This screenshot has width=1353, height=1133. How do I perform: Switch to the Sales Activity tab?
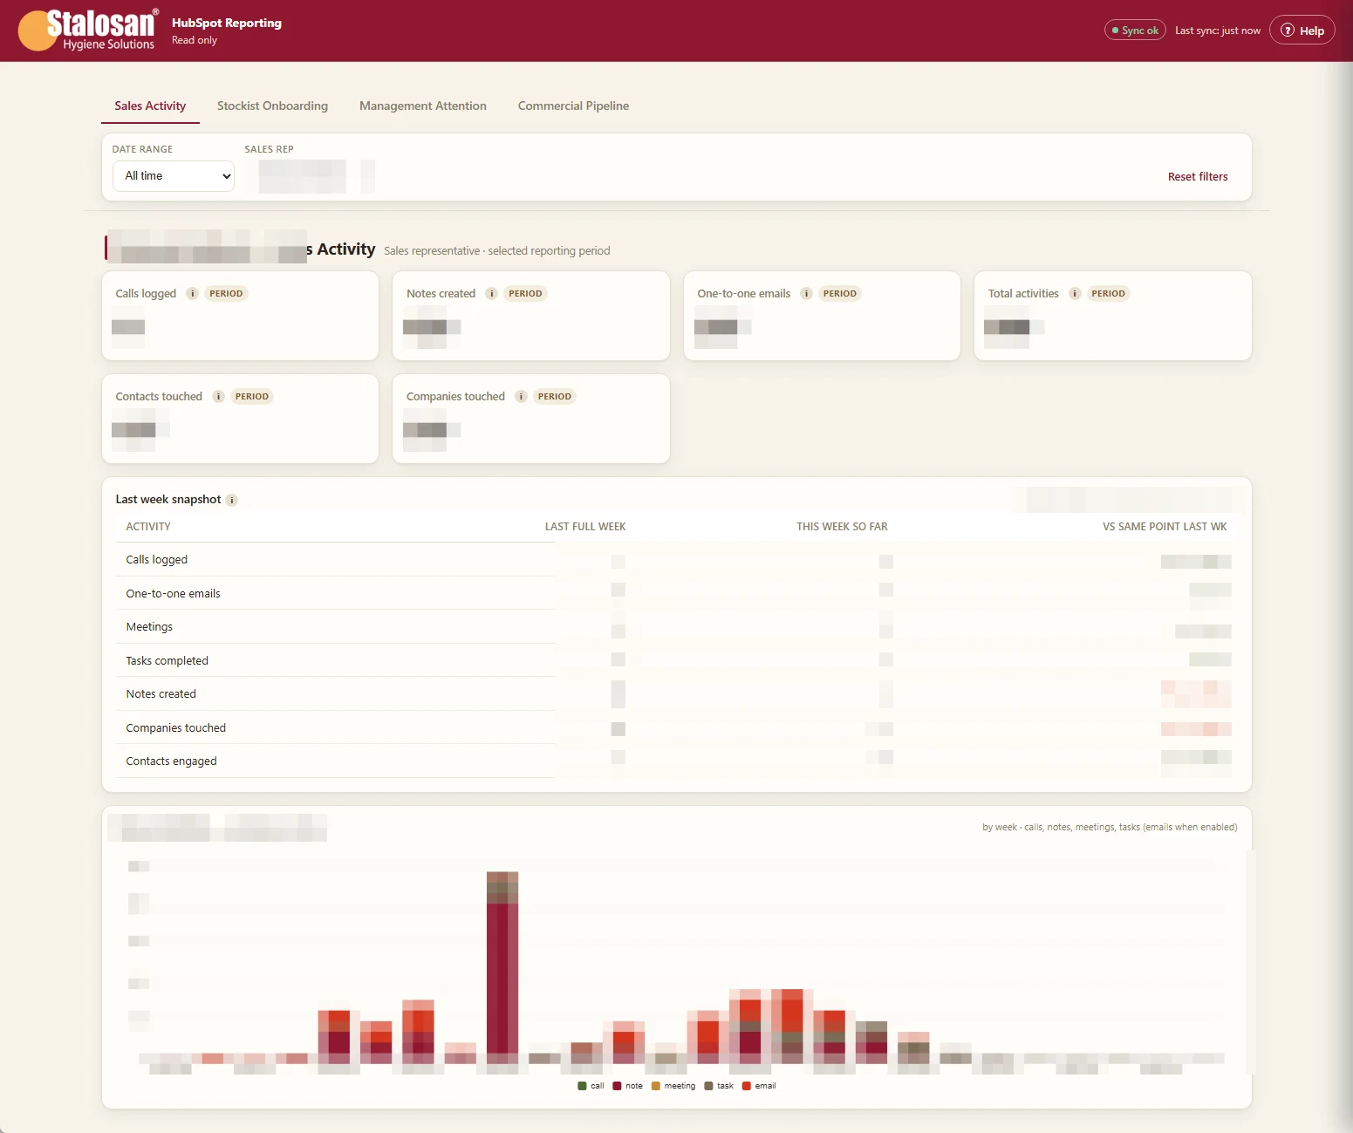coord(150,106)
